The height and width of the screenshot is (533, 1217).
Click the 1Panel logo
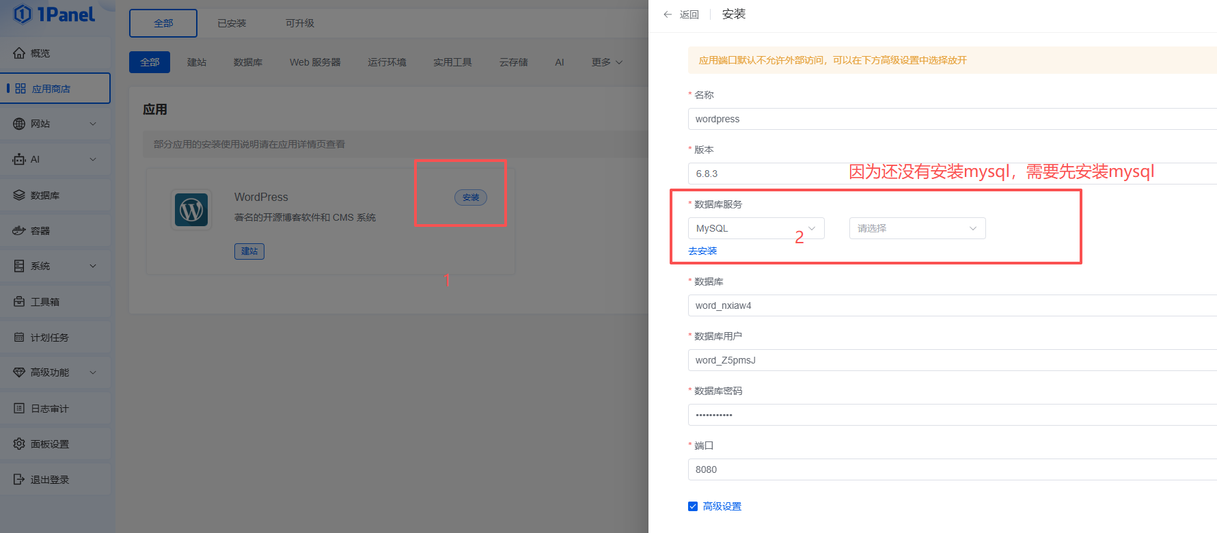(54, 14)
